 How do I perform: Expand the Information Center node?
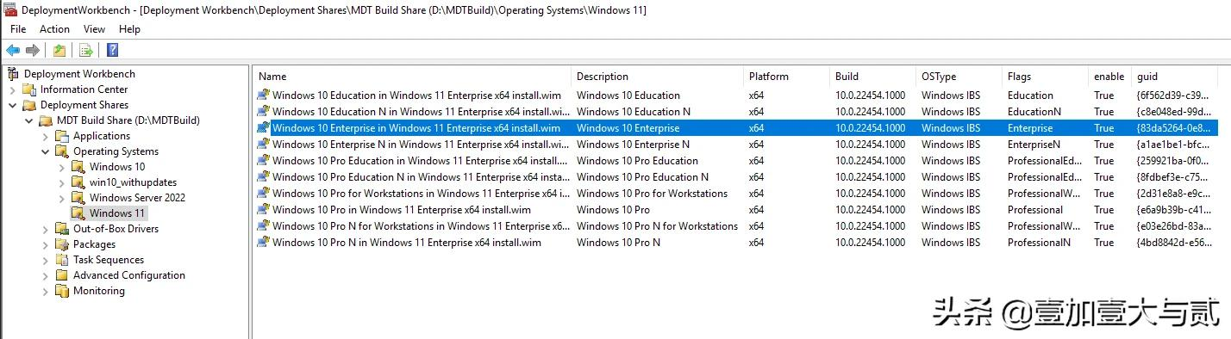pos(13,89)
